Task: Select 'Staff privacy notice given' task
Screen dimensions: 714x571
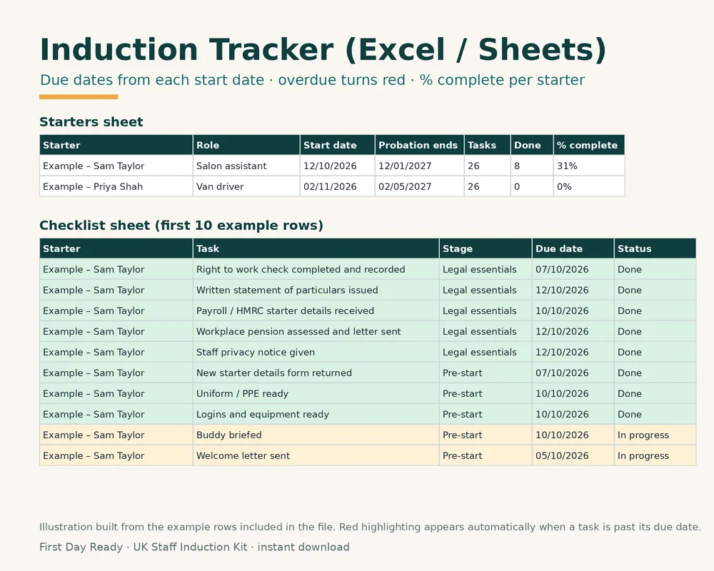Action: (x=316, y=352)
